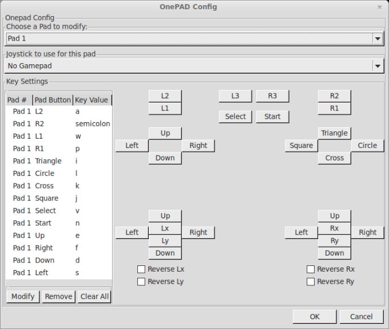The image size is (389, 329).
Task: Enable the Reverse Ly option
Action: (x=141, y=282)
